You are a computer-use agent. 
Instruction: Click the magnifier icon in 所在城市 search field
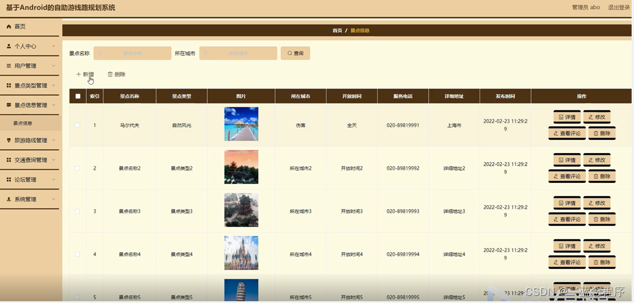pos(205,53)
